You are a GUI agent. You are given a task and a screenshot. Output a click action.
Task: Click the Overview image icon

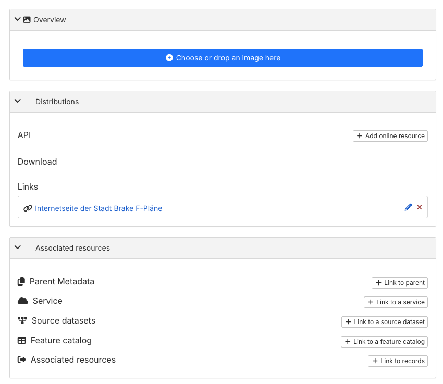27,20
